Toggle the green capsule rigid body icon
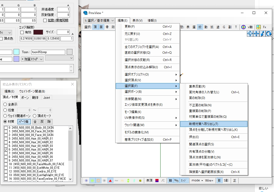 tap(128, 181)
